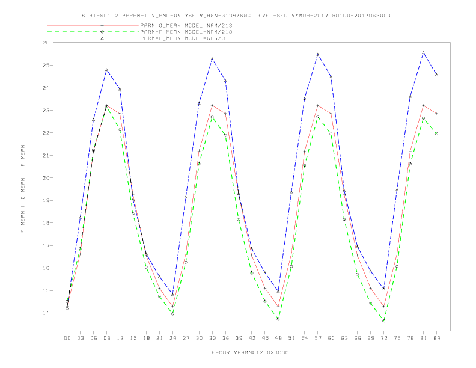Click y-axis tick value 22
Image resolution: width=476 pixels, height=368 pixels.
[x=46, y=133]
